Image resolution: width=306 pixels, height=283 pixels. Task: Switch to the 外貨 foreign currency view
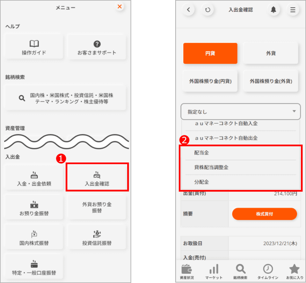pyautogui.click(x=270, y=53)
